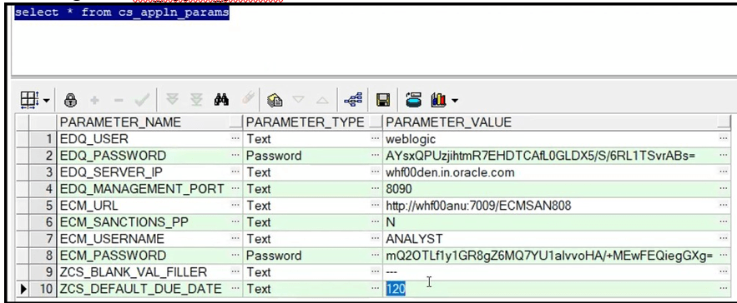Click the blue database Export icon

pos(413,100)
